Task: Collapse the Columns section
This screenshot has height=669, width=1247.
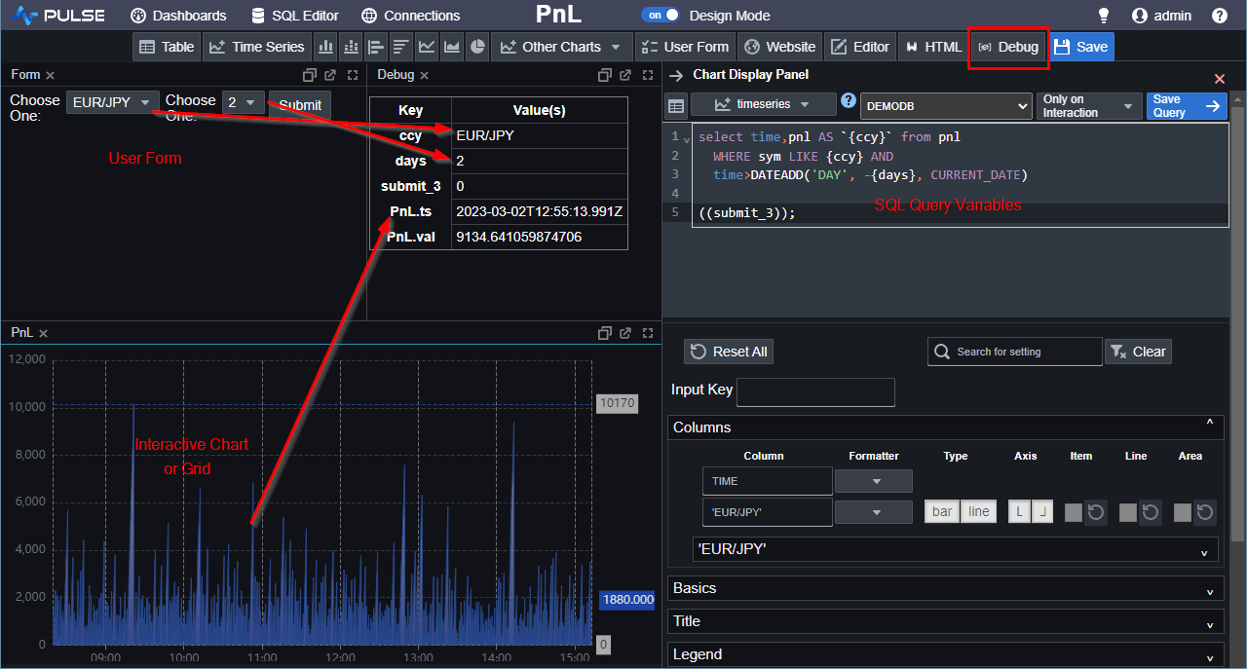Action: (x=946, y=427)
